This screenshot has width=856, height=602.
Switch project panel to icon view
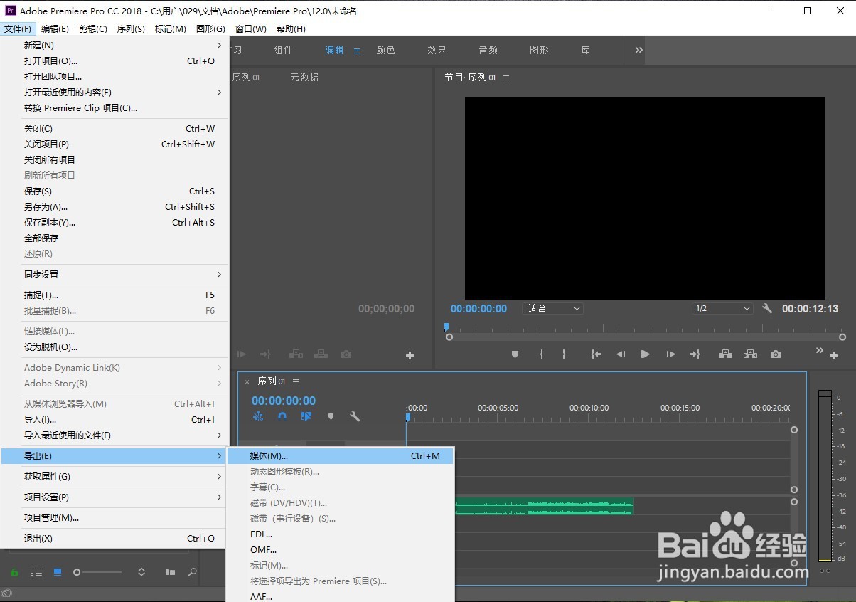coord(58,572)
